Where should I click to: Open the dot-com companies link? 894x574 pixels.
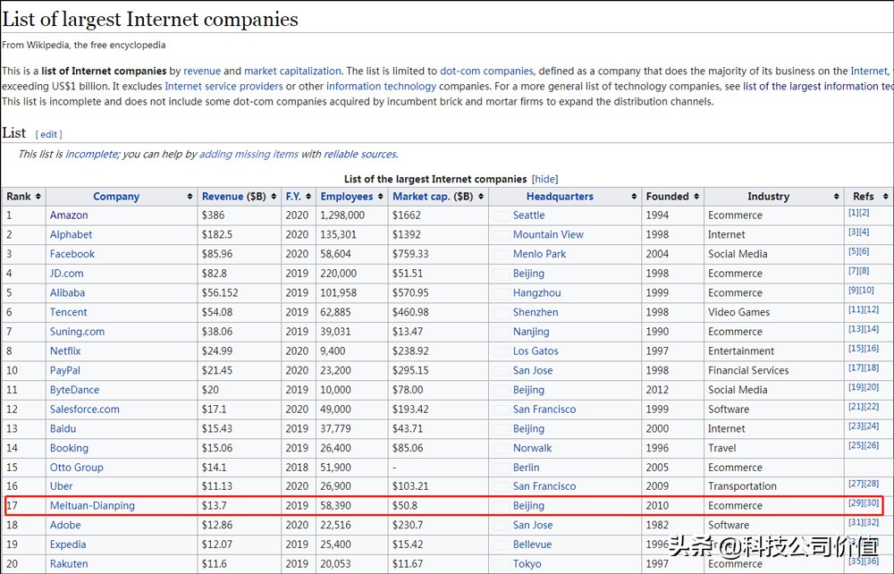pyautogui.click(x=486, y=71)
